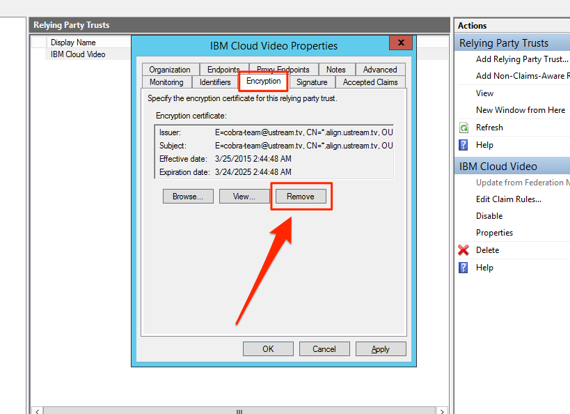Remove the encryption certificate
This screenshot has width=570, height=414.
coord(301,197)
